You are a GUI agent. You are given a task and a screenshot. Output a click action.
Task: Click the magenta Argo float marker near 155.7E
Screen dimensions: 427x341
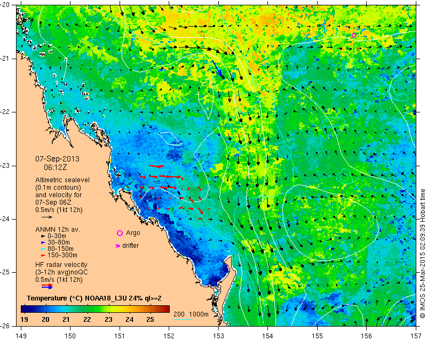click(354, 35)
